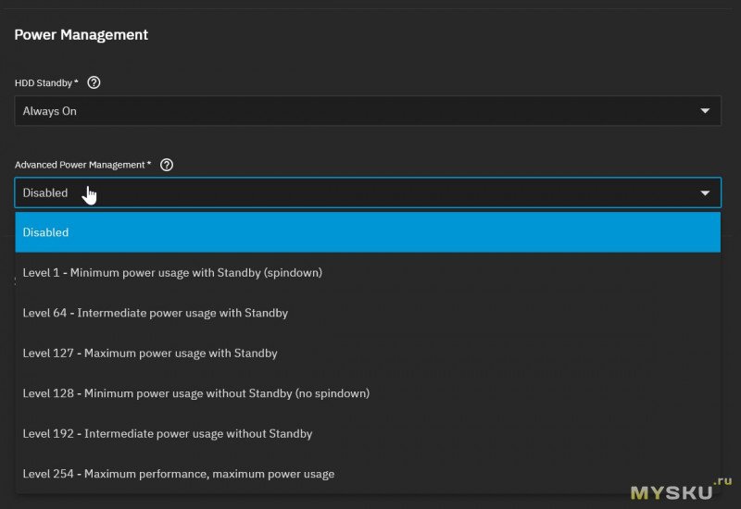Click the Disabled value in focused field
Image resolution: width=741 pixels, height=509 pixels.
45,192
